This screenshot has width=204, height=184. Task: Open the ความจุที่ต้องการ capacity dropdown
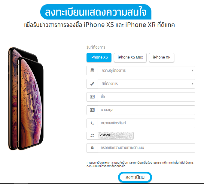[x=147, y=71]
